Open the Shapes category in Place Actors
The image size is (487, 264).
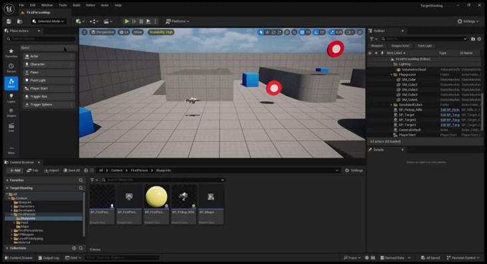point(11,113)
